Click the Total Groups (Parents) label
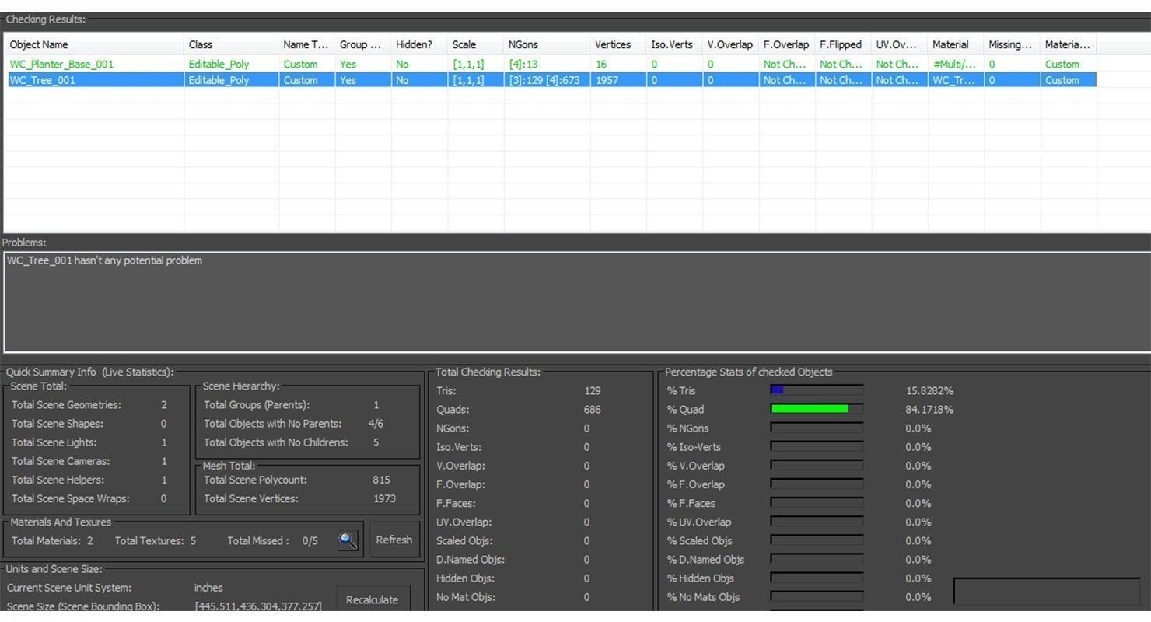 coord(257,404)
